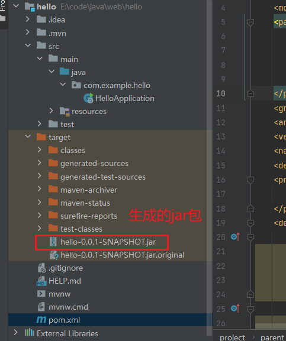Image resolution: width=286 pixels, height=341 pixels.
Task: Expand the surefire-reports folder
Action: click(40, 215)
